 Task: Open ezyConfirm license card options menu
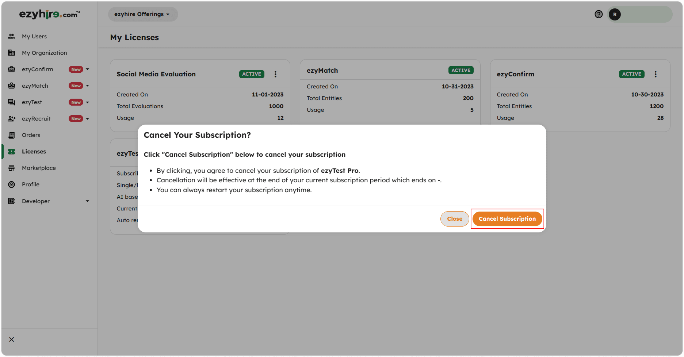[656, 74]
